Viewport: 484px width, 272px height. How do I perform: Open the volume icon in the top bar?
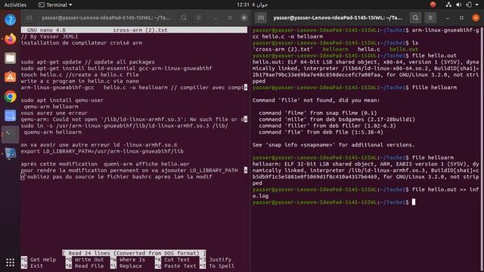click(x=459, y=5)
